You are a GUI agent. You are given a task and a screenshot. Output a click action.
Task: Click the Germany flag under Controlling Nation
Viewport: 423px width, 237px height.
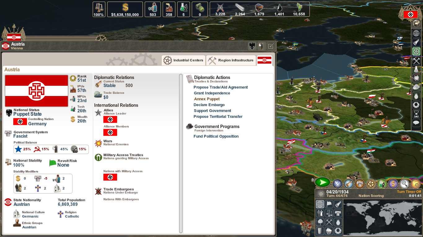20,122
